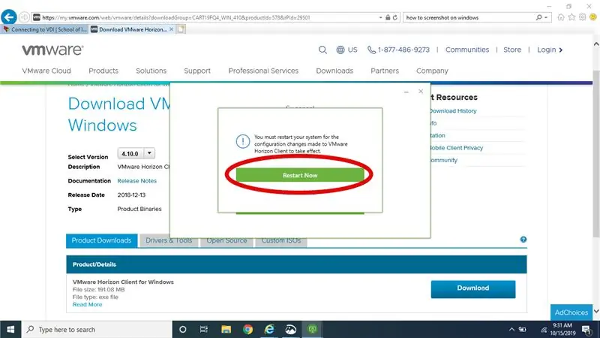Click the VMware logo
600x338 pixels.
(x=52, y=50)
